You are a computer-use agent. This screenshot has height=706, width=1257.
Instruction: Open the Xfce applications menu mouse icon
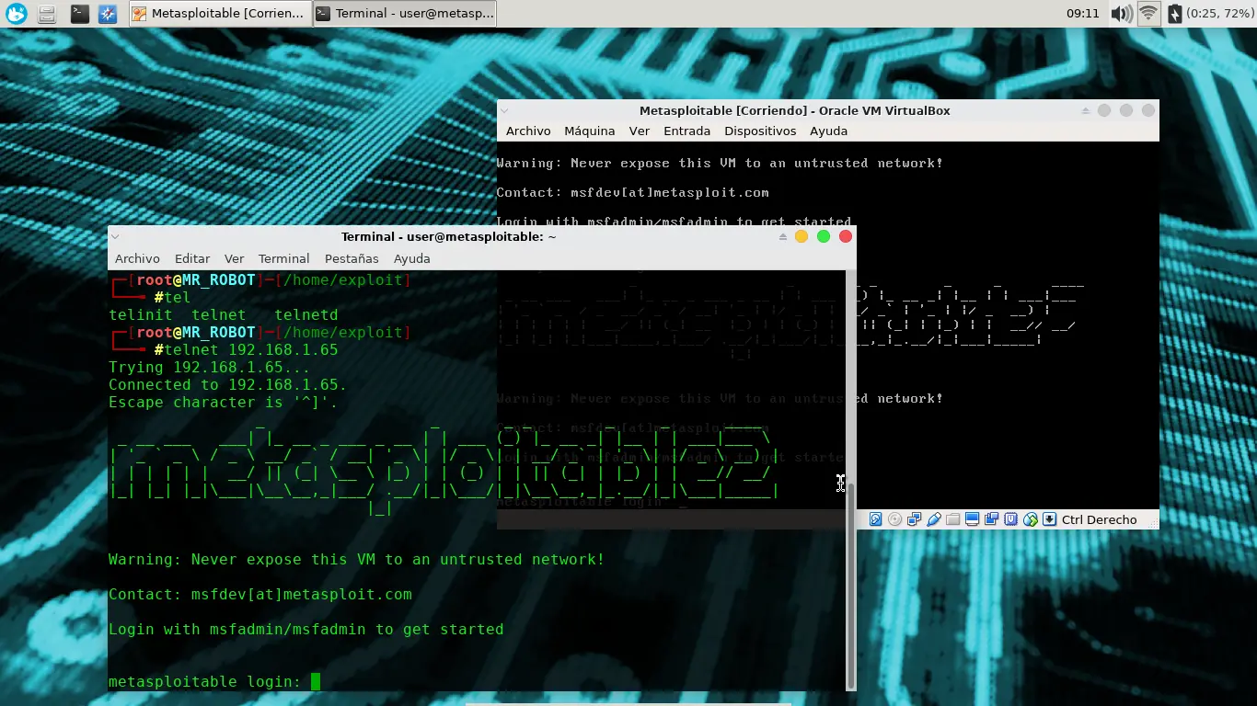pyautogui.click(x=17, y=14)
